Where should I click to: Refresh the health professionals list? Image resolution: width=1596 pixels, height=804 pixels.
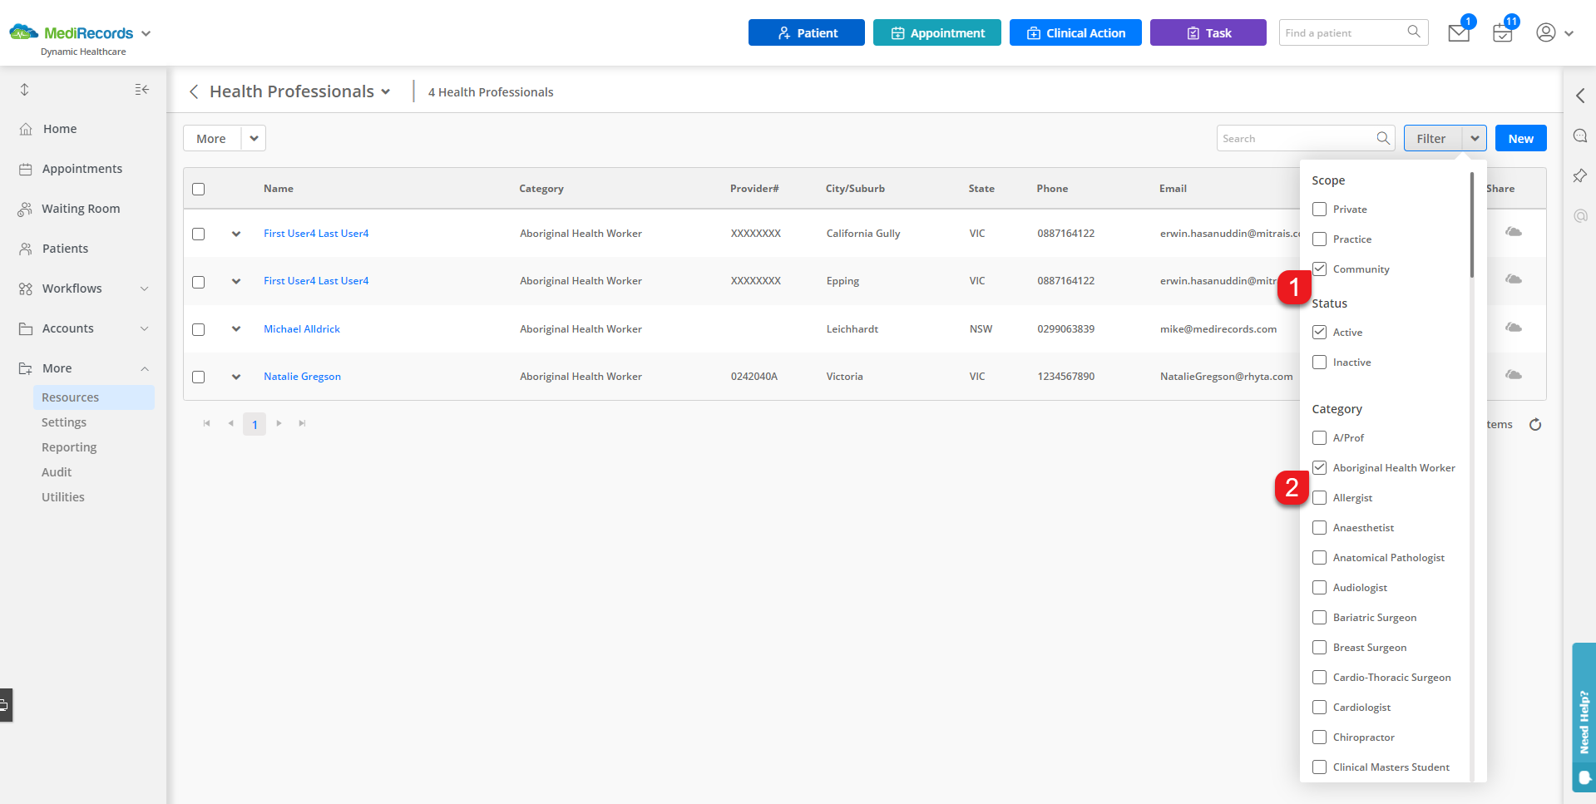coord(1535,424)
